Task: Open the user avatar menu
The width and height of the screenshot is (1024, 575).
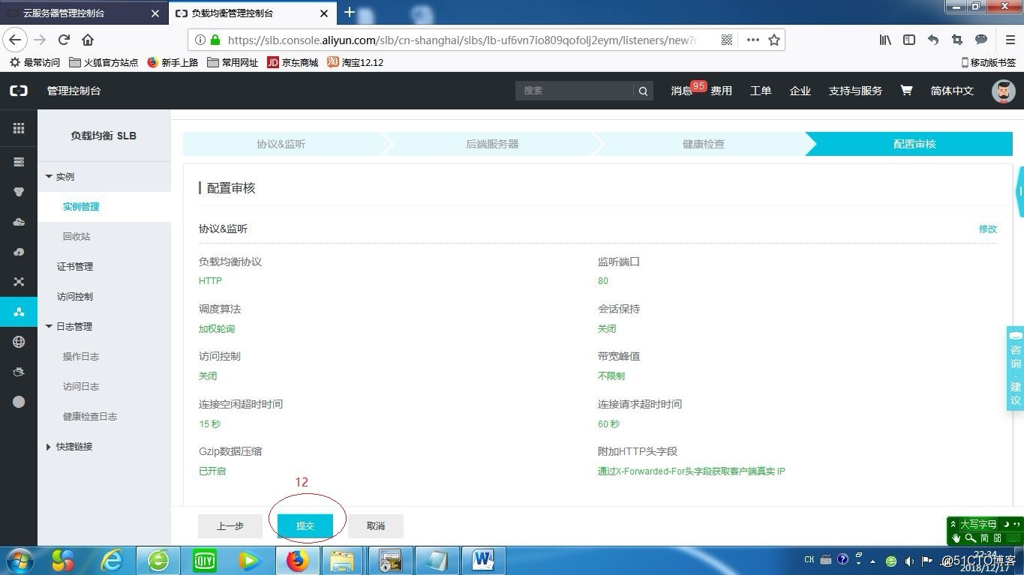Action: click(x=1004, y=91)
